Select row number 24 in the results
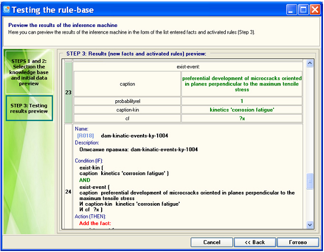The height and width of the screenshot is (252, 324). (68, 192)
